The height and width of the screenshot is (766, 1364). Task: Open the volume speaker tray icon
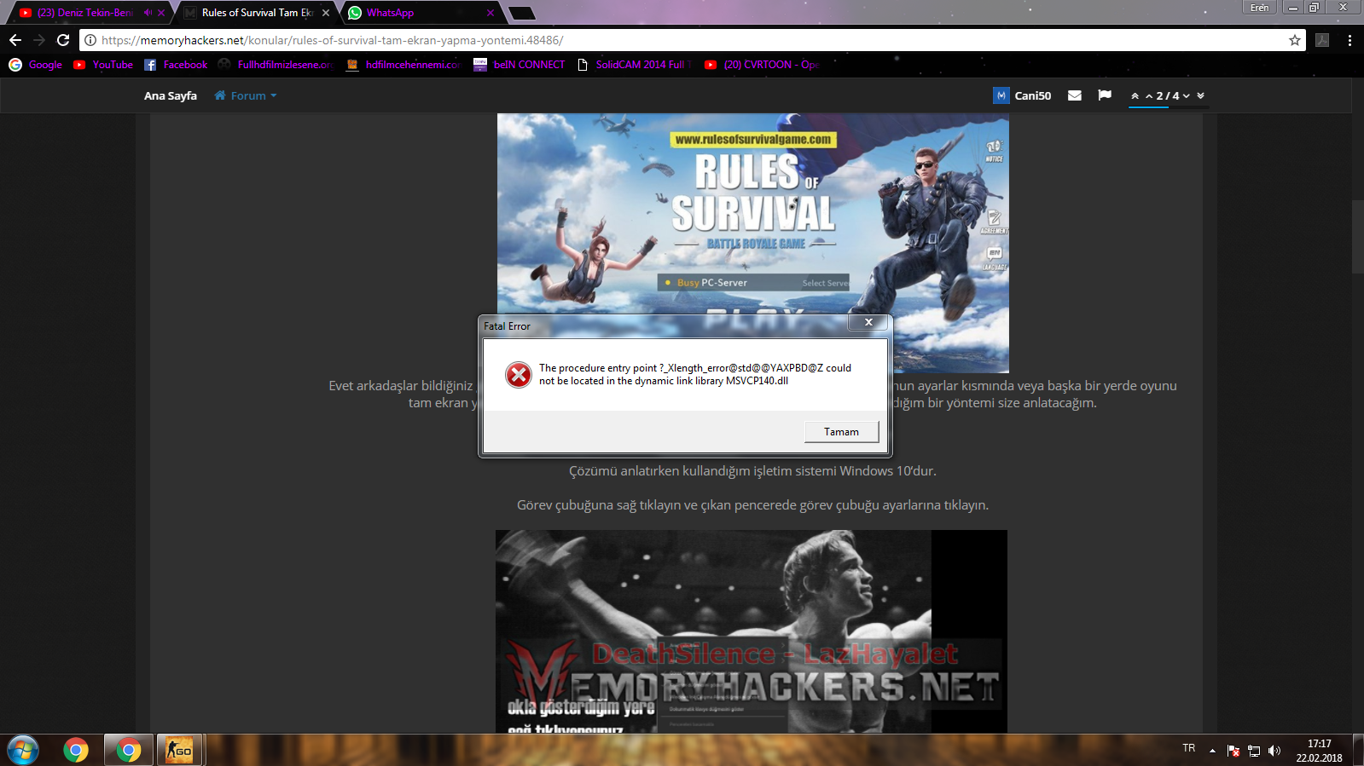[x=1274, y=751]
